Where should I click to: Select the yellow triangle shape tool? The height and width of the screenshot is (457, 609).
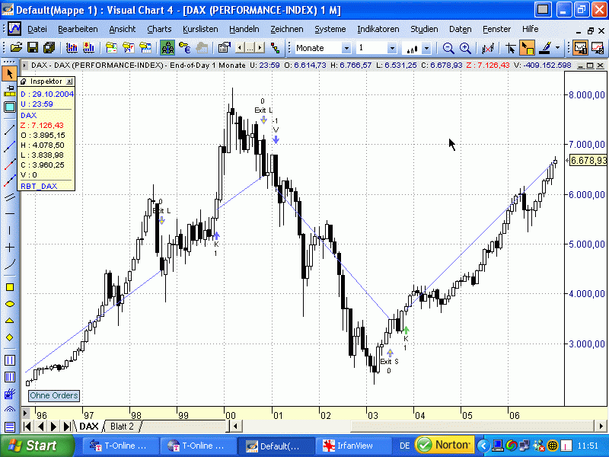(10, 321)
